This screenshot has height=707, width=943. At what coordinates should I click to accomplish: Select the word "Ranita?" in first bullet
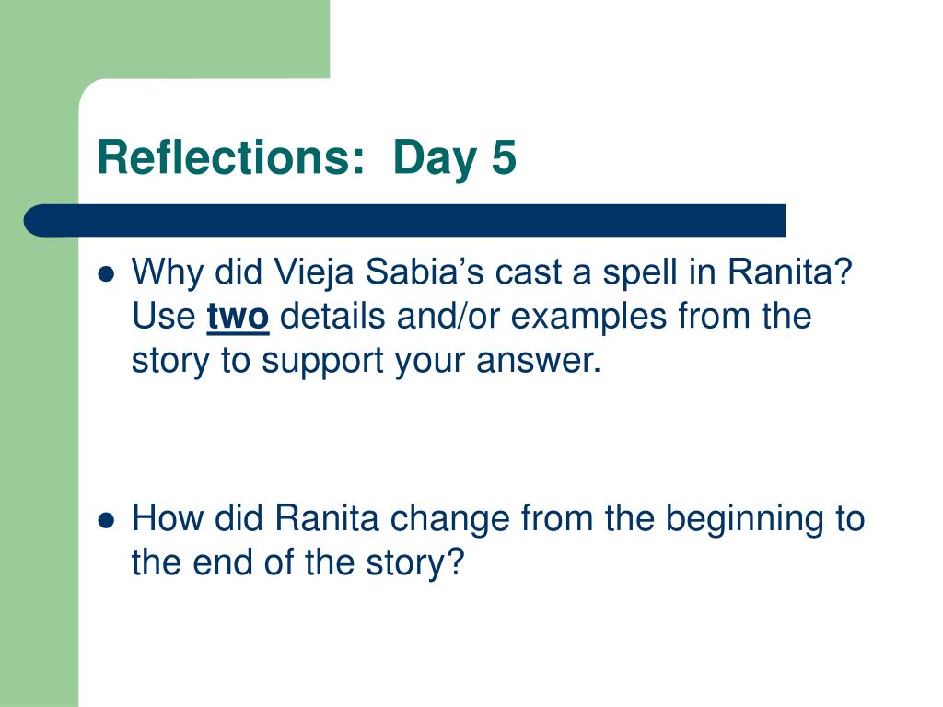790,272
